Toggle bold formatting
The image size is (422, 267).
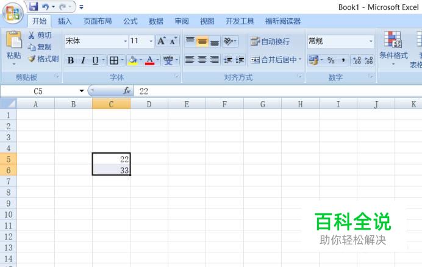[71, 60]
